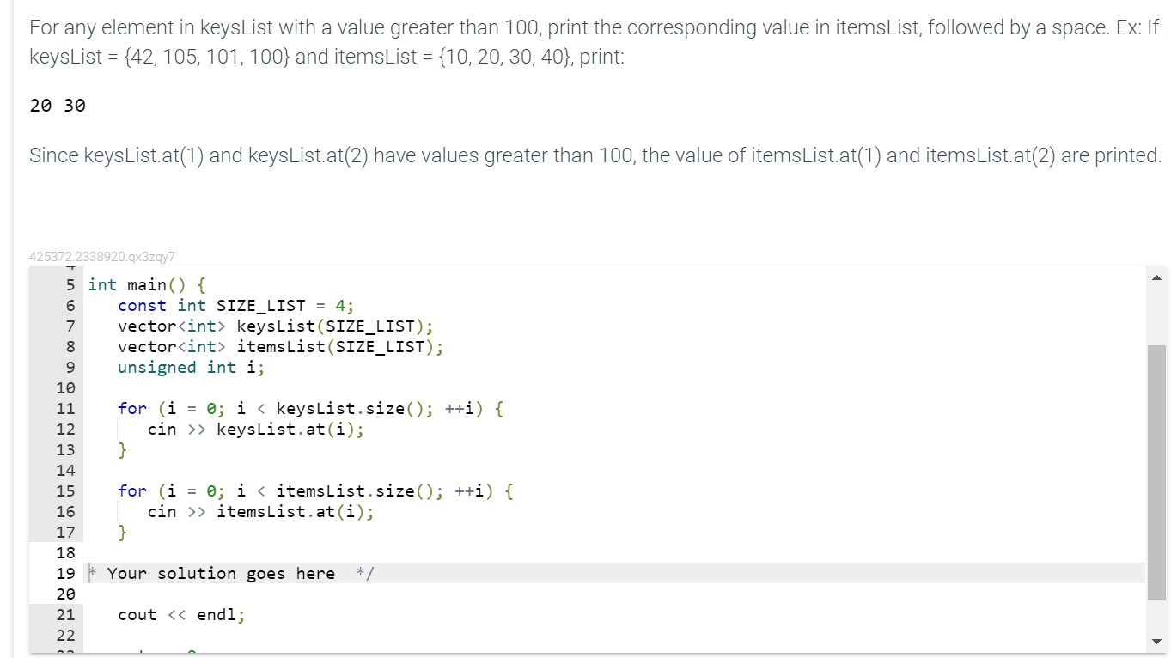Click the 'int main() {' line

147,284
